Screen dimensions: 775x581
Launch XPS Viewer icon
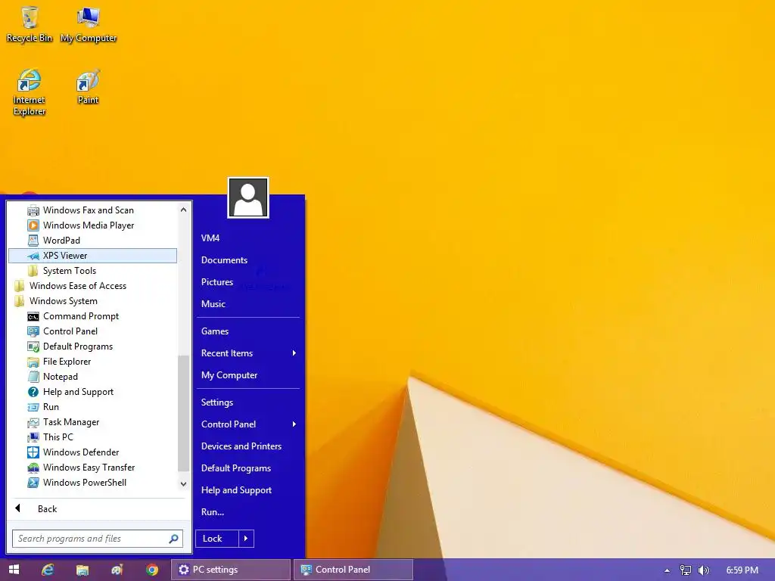click(x=33, y=256)
